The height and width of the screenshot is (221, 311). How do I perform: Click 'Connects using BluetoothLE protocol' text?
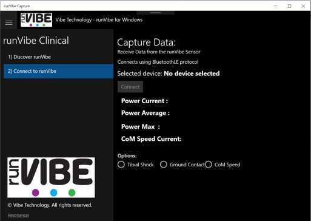click(158, 62)
